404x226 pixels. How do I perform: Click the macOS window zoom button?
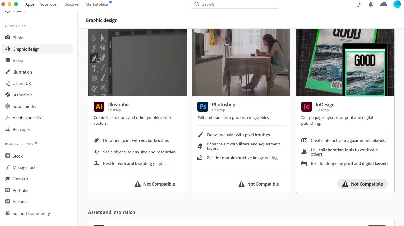[16, 4]
